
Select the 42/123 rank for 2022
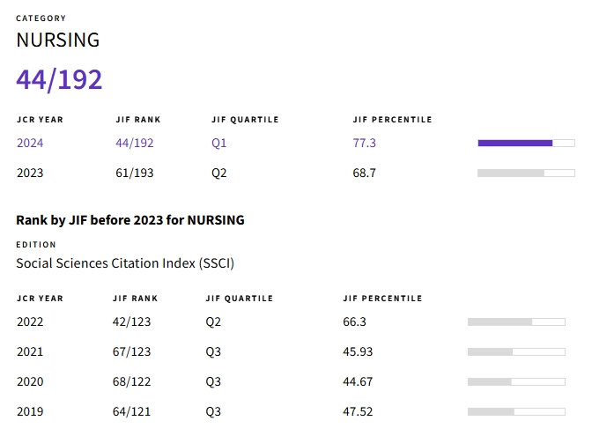point(132,321)
